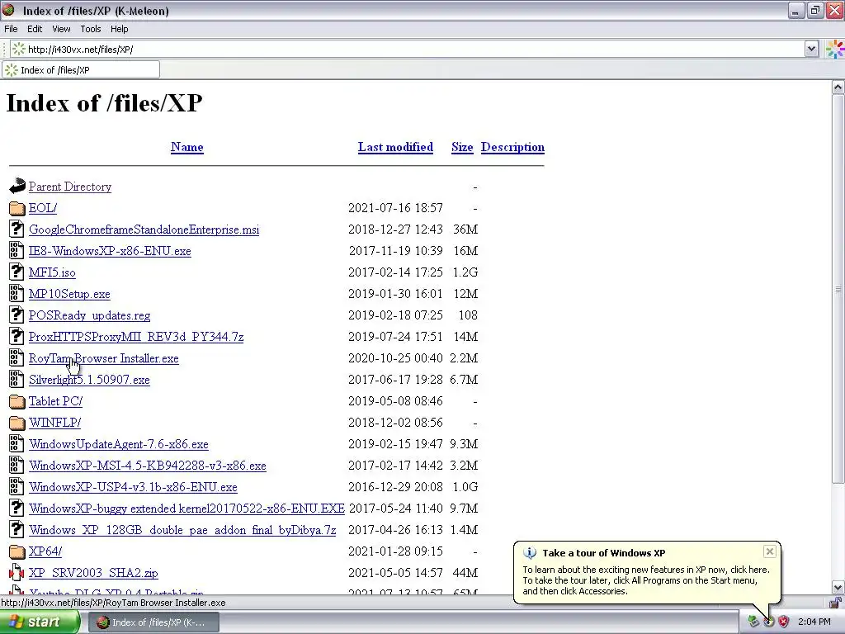Click the compressed-file icon beside XP_SRV2003_SHA2.zip
Viewport: 845px width, 634px height.
coord(17,573)
